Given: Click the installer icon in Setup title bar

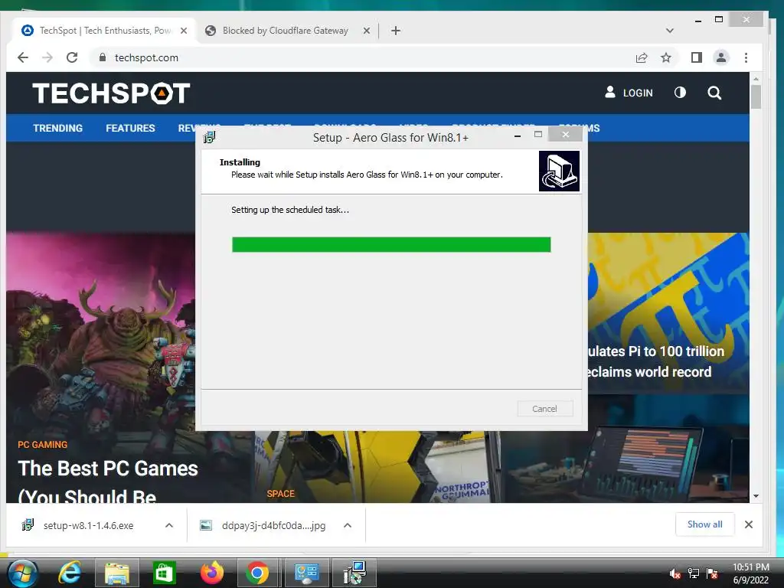Looking at the screenshot, I should [210, 137].
